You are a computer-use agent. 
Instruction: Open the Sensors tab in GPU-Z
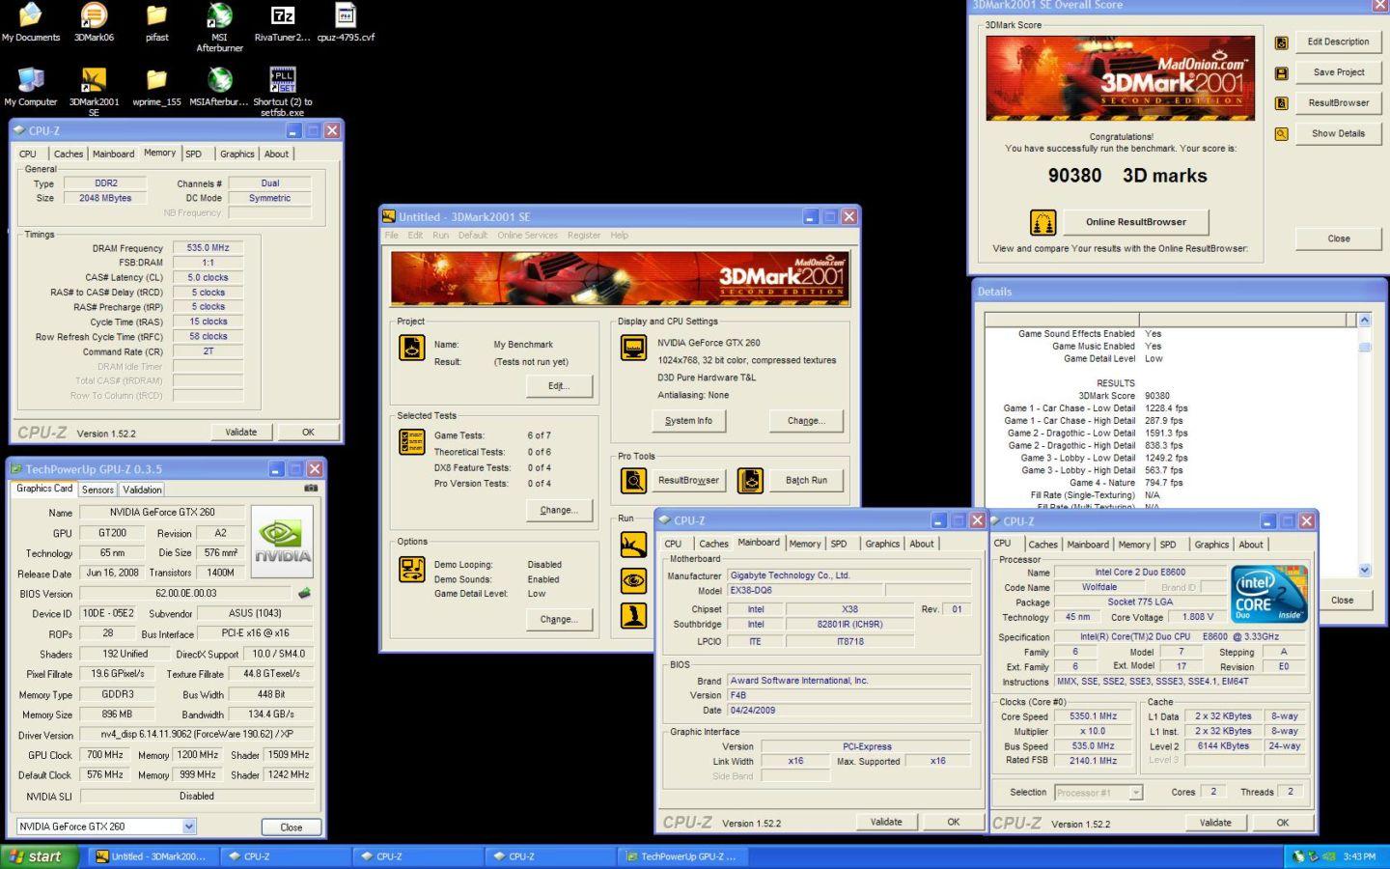coord(97,490)
